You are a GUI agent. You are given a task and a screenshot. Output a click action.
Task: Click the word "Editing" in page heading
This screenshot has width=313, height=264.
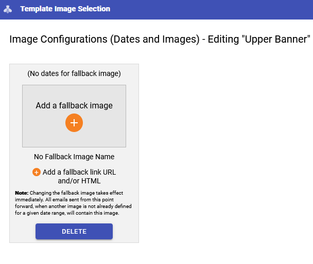(223, 39)
